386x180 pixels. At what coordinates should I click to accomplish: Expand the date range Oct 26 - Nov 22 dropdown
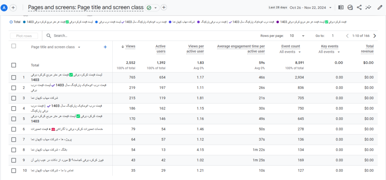coord(311,8)
